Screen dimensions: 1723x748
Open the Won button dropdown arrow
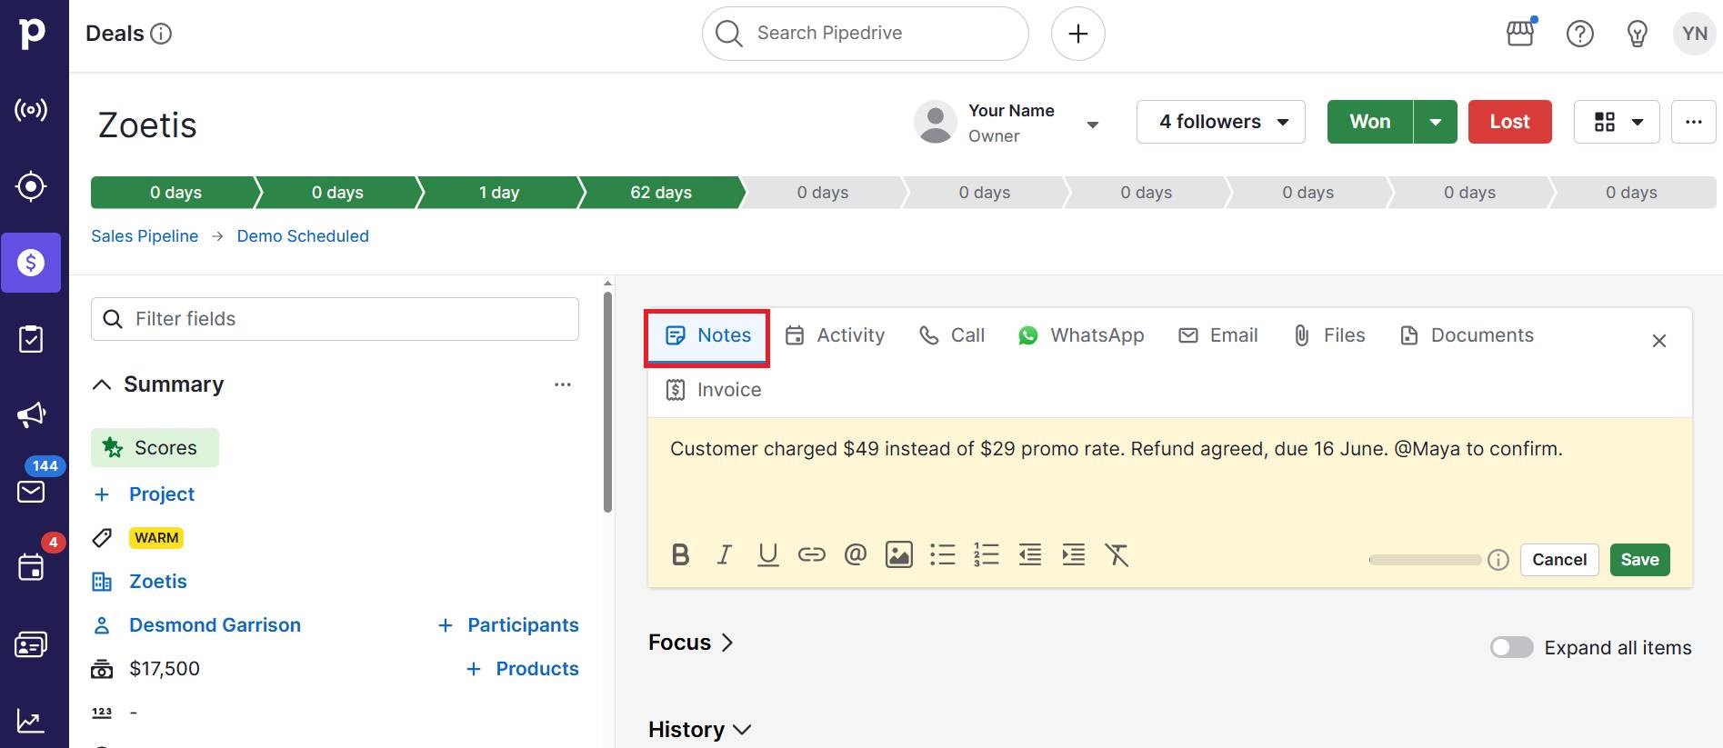pyautogui.click(x=1436, y=122)
